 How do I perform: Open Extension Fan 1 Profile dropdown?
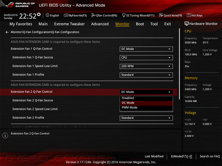pyautogui.click(x=146, y=75)
